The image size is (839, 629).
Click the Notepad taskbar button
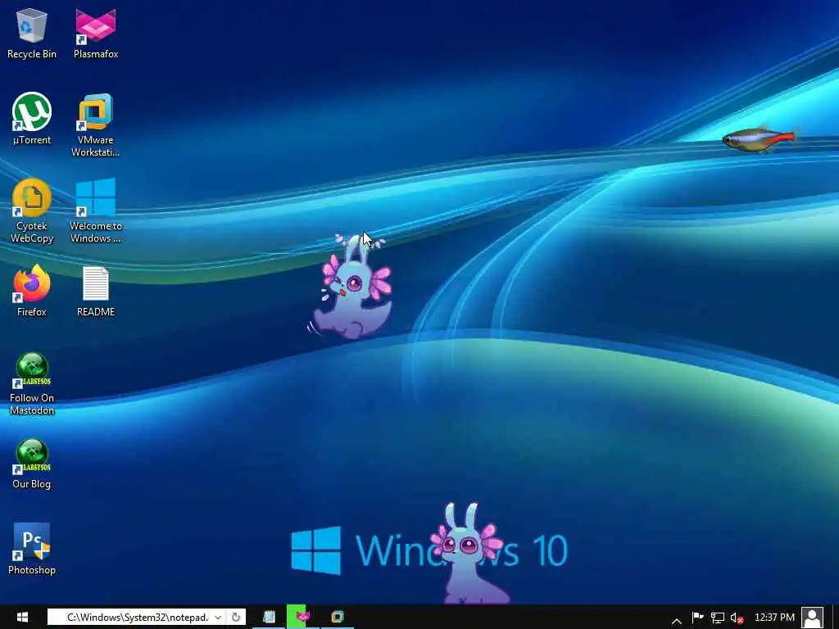coord(269,617)
